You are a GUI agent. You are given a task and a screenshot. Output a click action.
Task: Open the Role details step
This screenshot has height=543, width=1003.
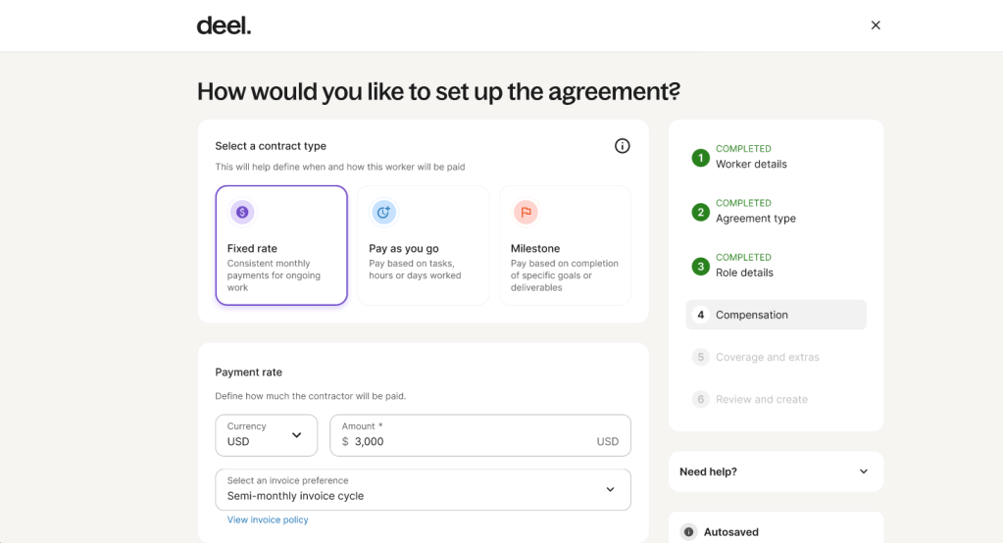click(745, 272)
